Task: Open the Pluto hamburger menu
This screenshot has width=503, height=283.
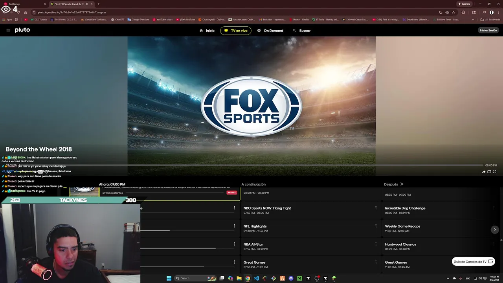Action: [x=8, y=30]
